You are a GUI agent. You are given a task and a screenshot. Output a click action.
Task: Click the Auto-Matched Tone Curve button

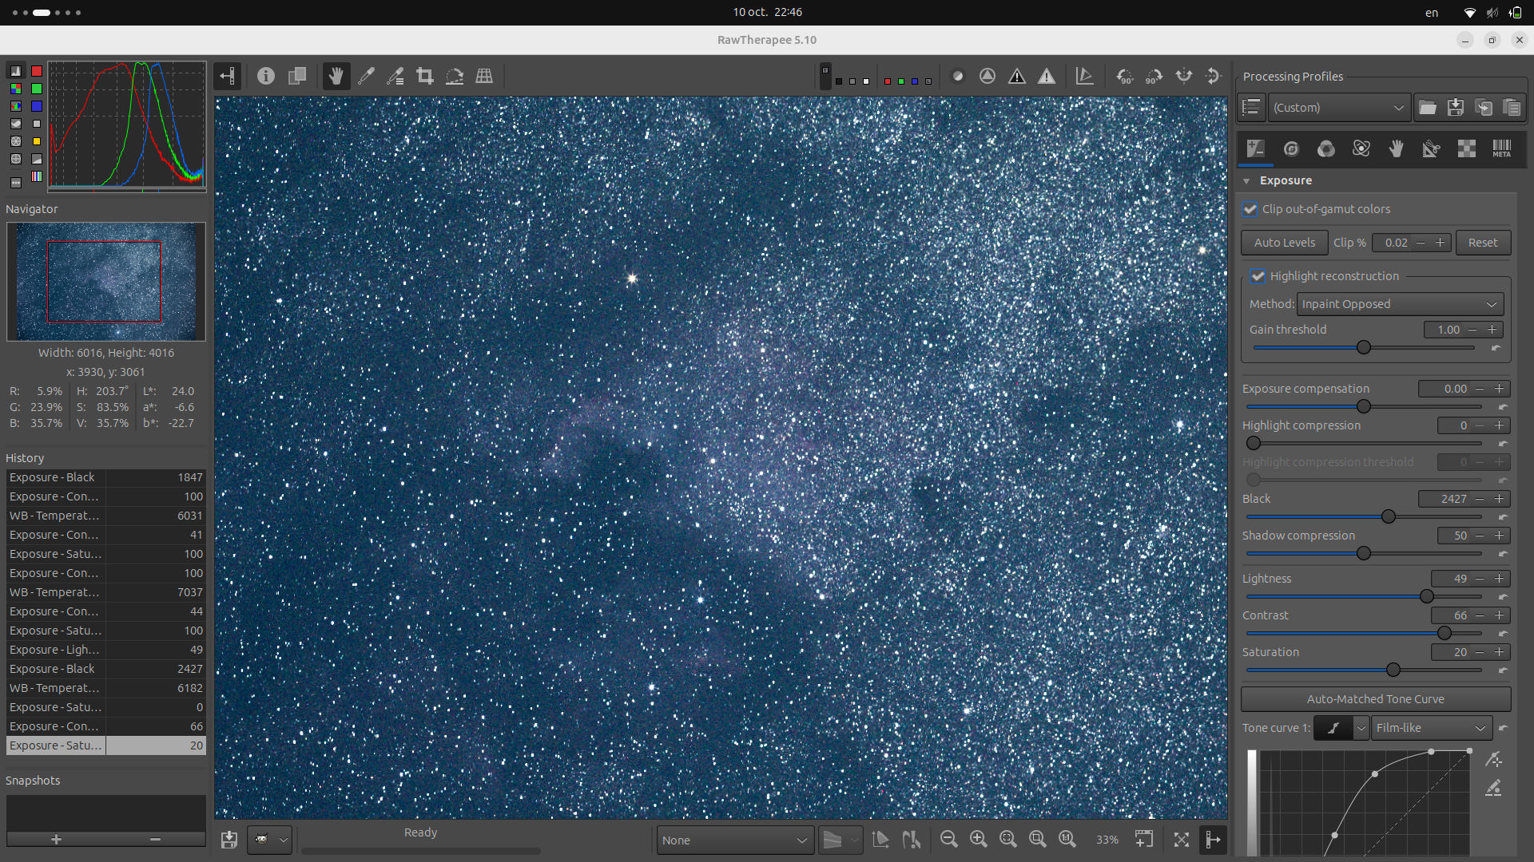[1375, 699]
